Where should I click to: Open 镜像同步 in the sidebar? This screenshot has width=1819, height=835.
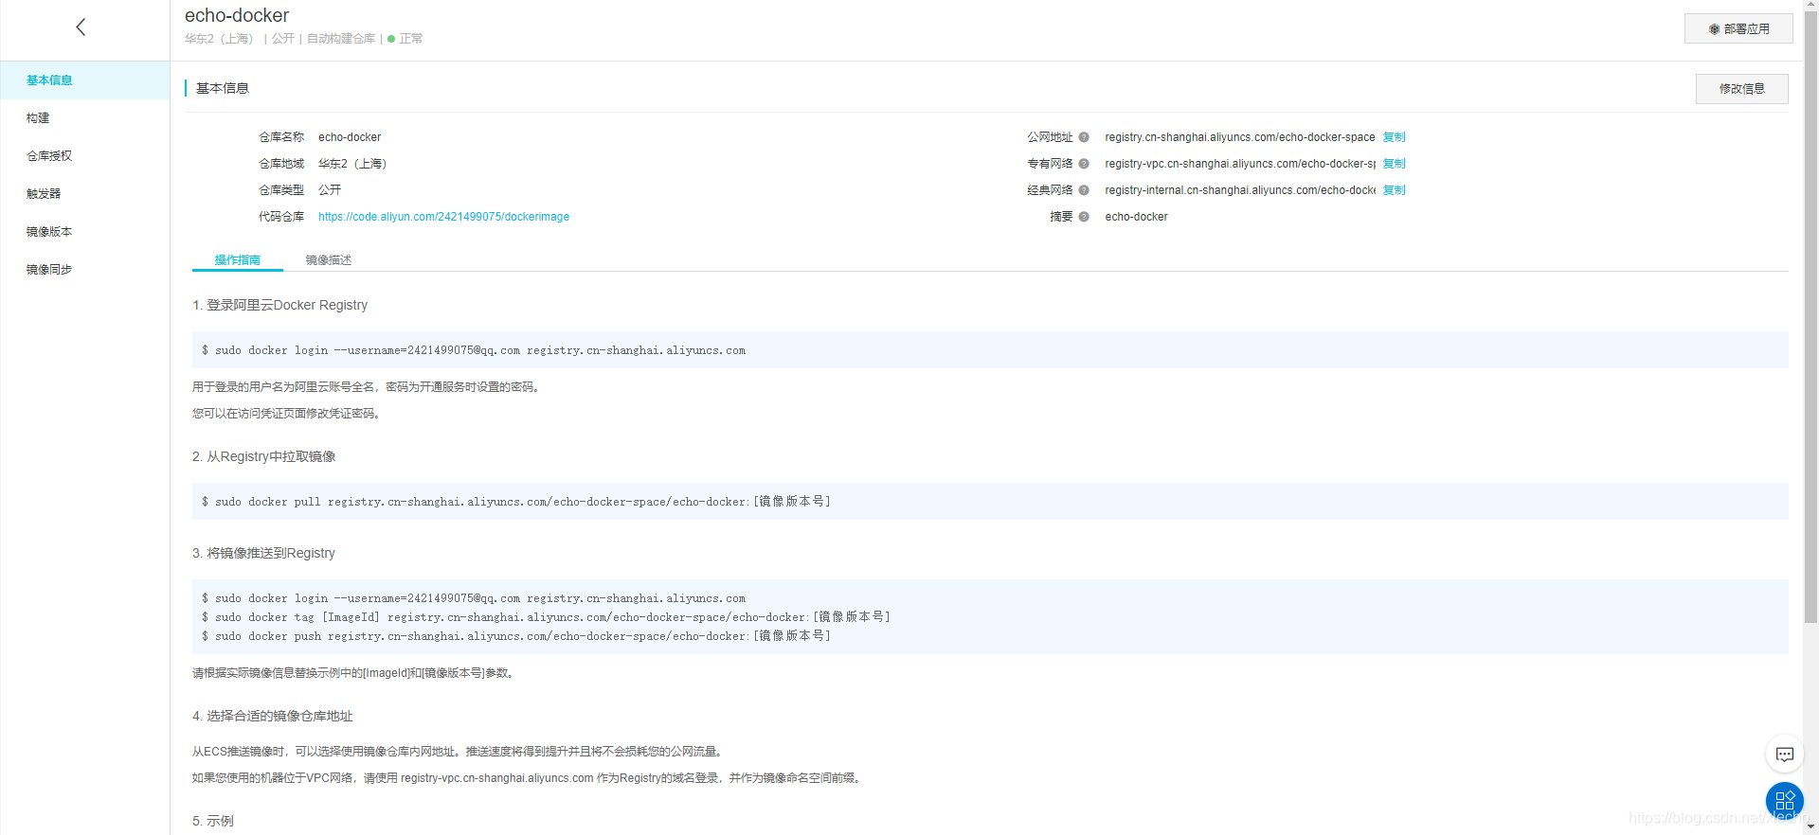(85, 270)
